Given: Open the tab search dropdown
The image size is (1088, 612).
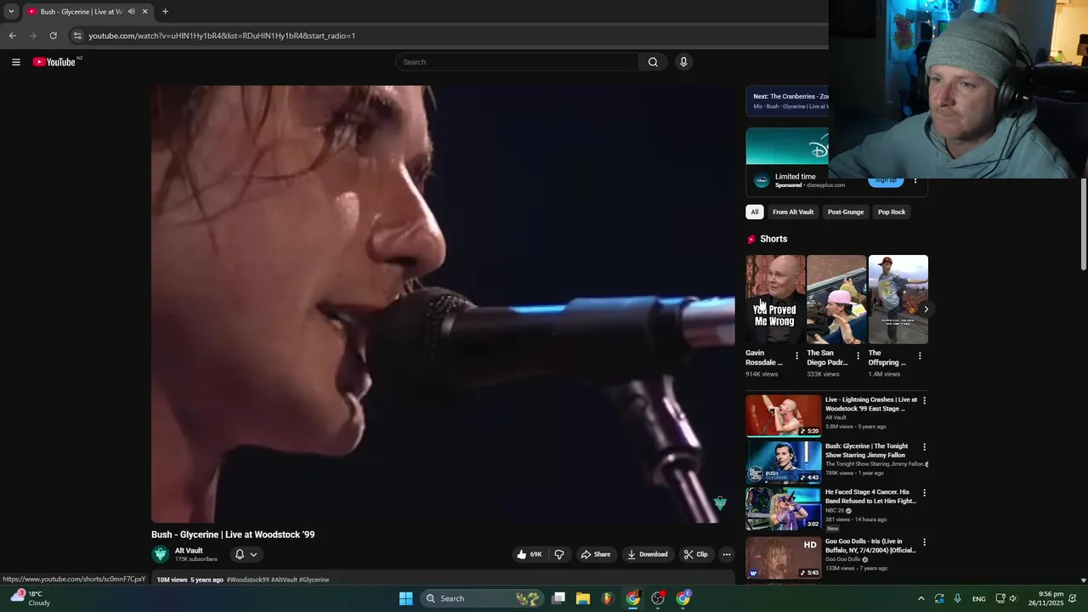Looking at the screenshot, I should click(x=11, y=12).
